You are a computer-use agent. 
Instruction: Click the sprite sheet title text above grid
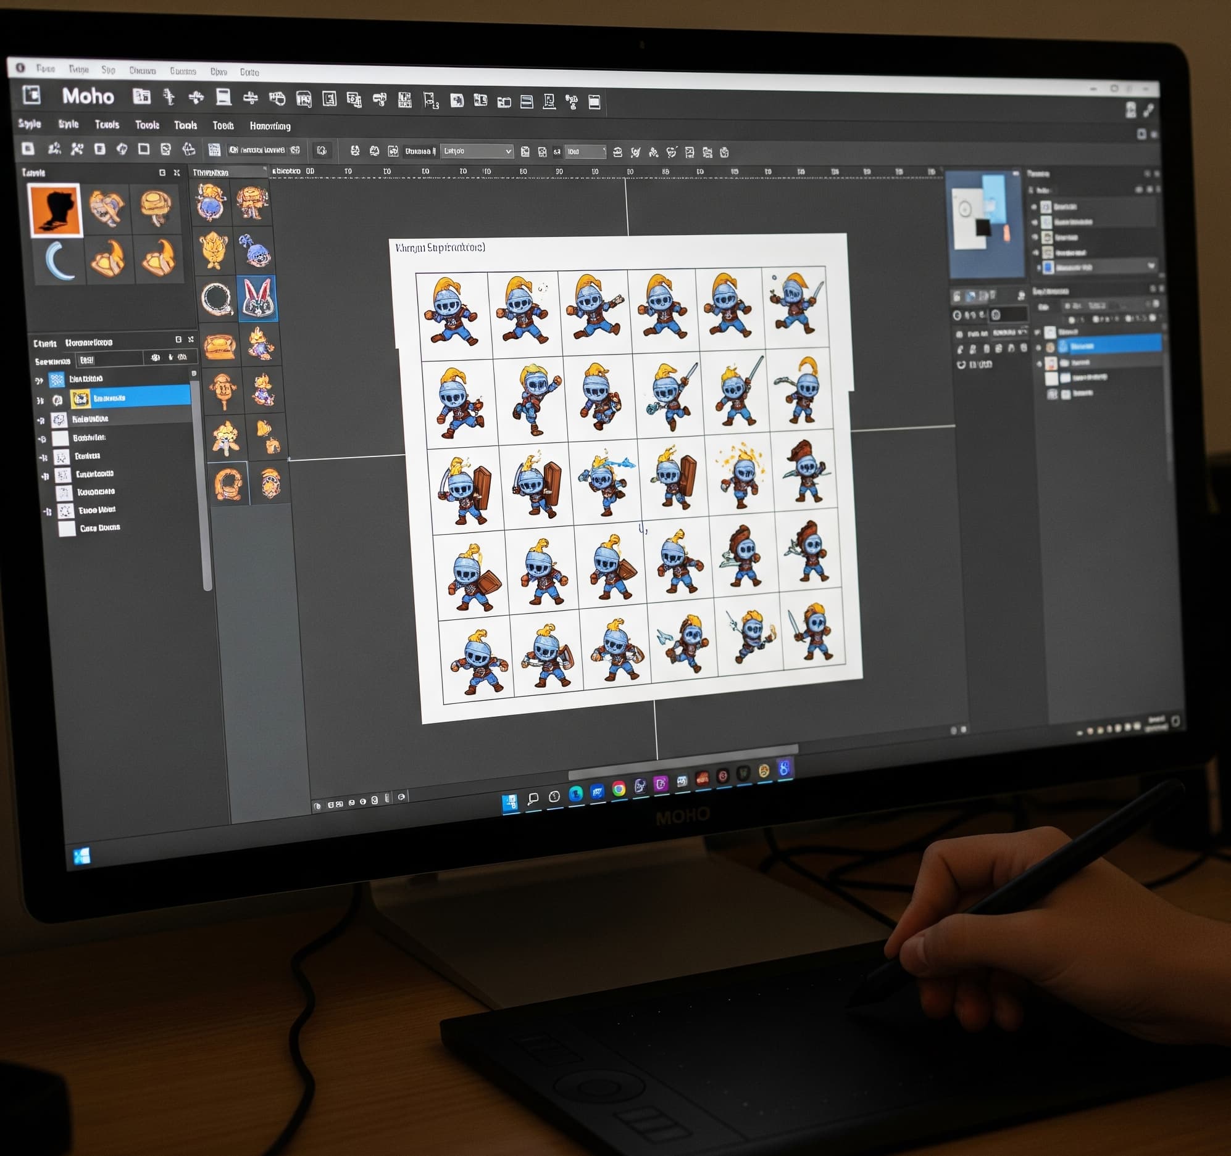(x=440, y=247)
